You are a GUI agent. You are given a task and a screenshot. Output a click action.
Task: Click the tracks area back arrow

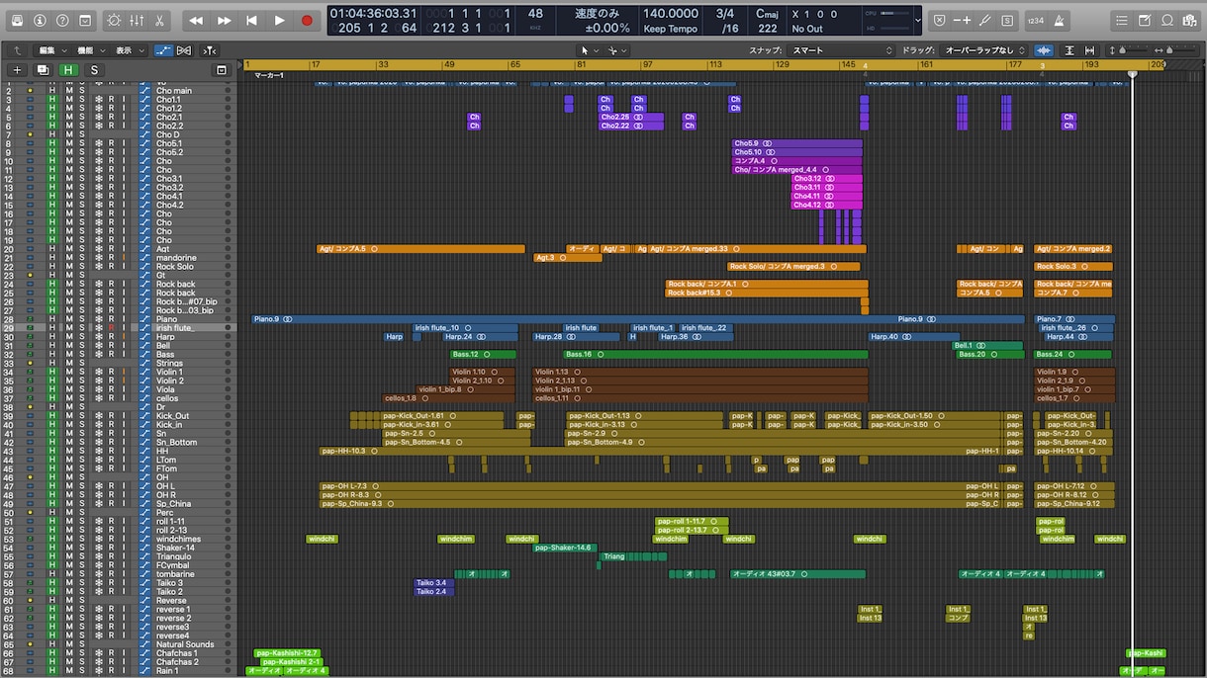[x=17, y=49]
